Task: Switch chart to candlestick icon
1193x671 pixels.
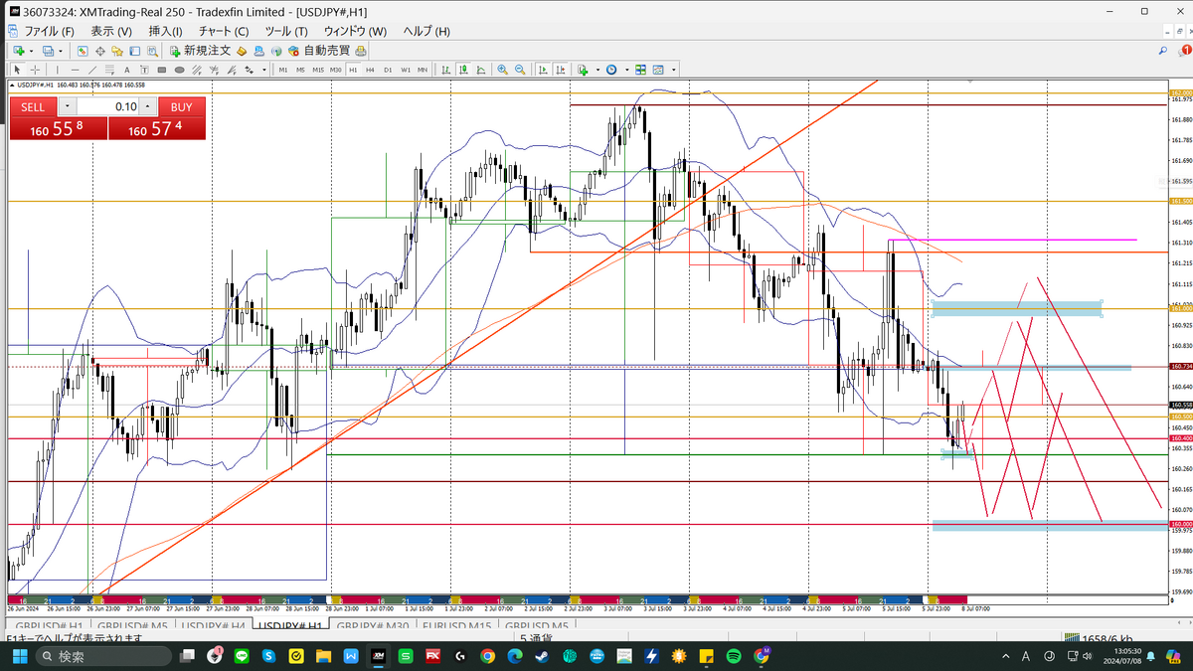Action: 463,70
